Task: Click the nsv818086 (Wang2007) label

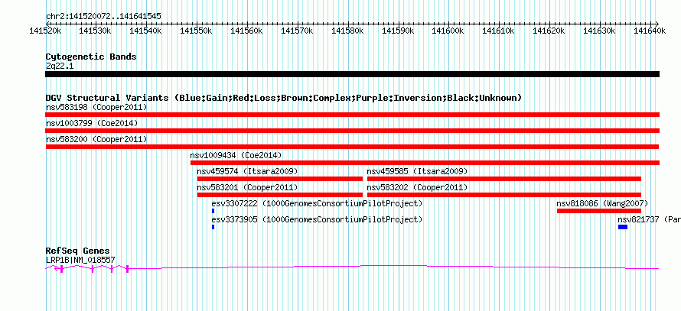Action: tap(602, 203)
